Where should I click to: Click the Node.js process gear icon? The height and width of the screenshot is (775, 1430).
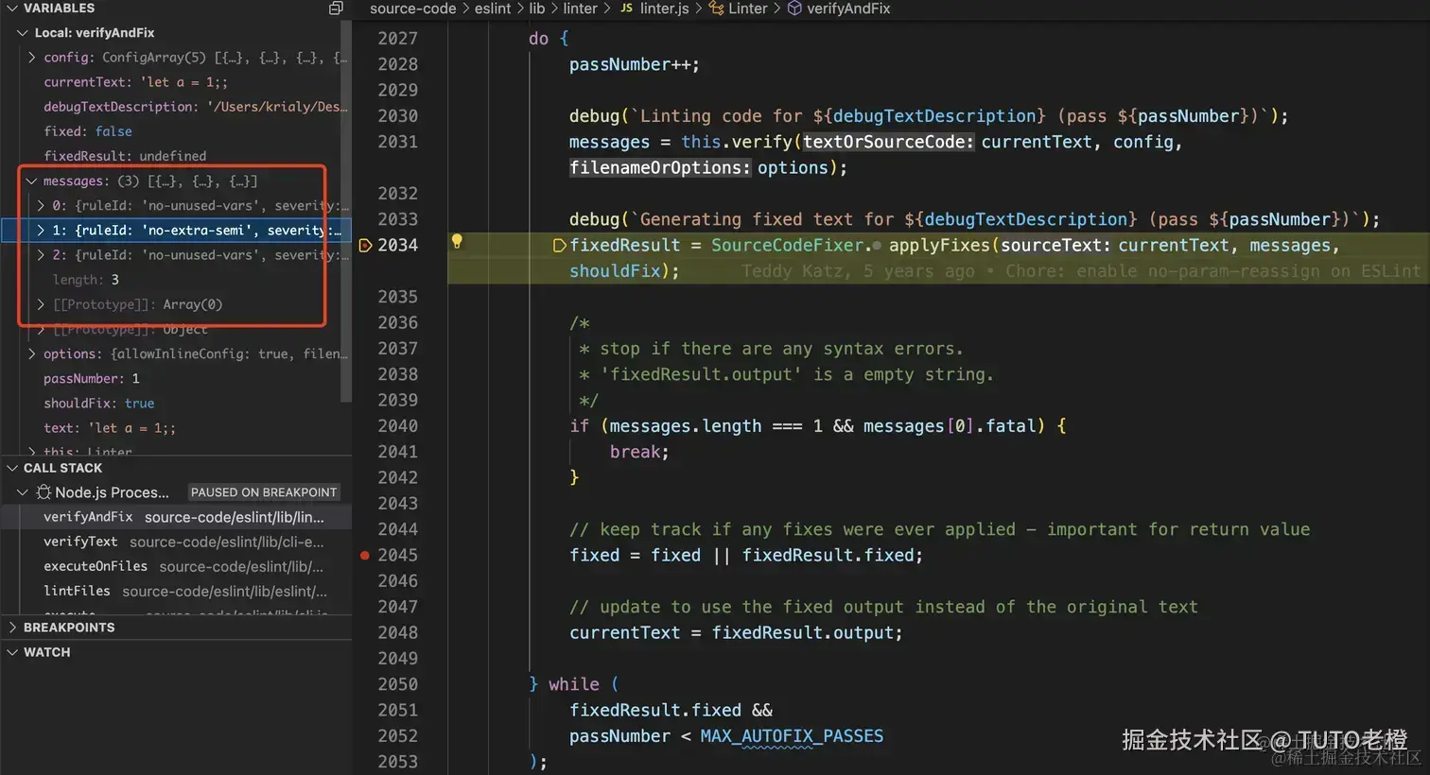44,492
